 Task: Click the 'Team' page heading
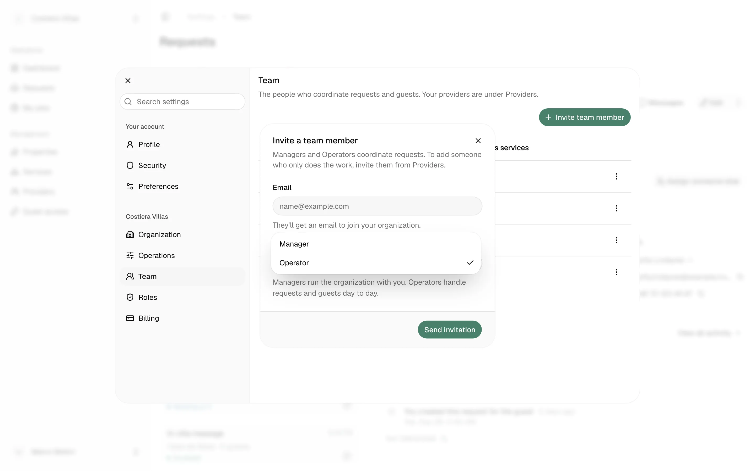(x=269, y=80)
